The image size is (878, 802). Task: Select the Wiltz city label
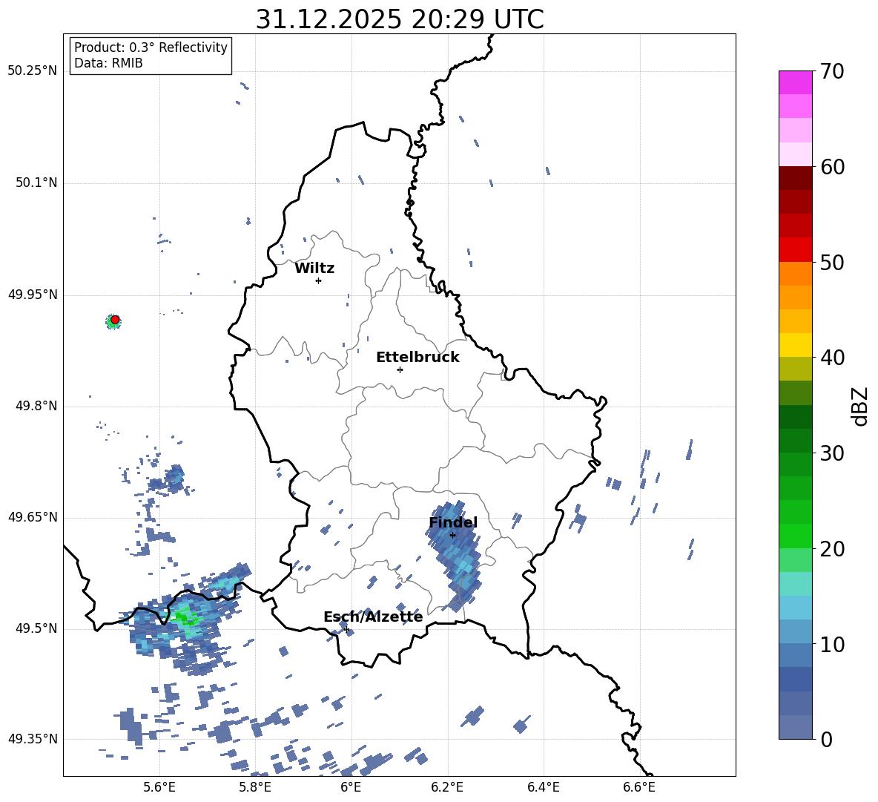click(x=314, y=269)
